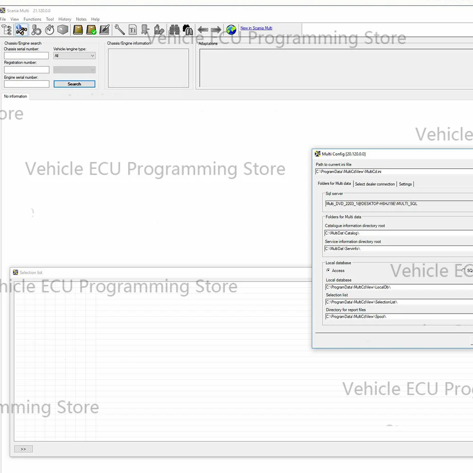The image size is (473, 473).
Task: Open the oil bottle fluids icon
Action: tap(159, 30)
